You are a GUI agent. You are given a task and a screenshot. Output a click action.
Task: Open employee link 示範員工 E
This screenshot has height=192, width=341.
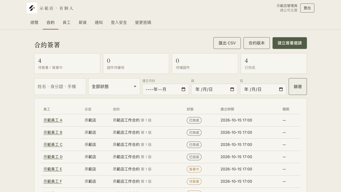(53, 169)
